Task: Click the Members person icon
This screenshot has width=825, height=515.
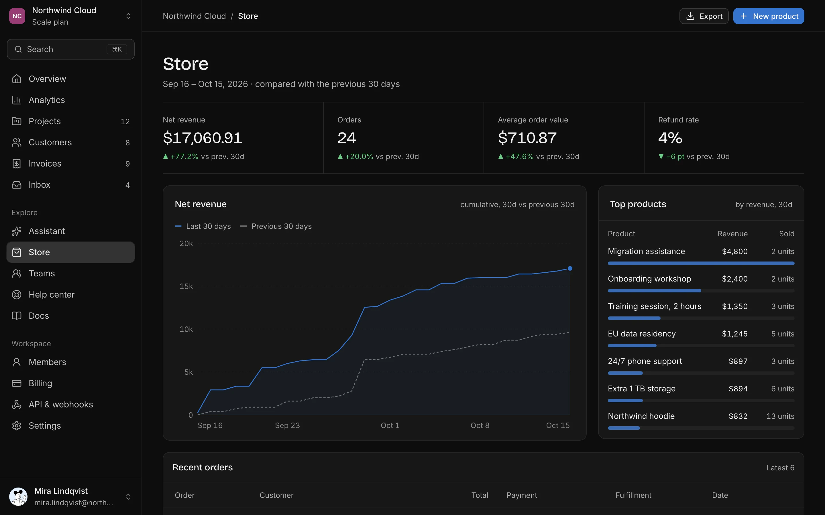Action: pyautogui.click(x=16, y=362)
